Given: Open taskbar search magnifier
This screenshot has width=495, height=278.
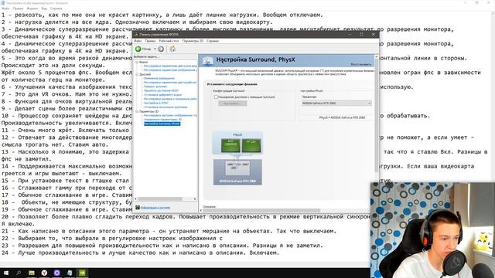Looking at the screenshot, I should click(19, 273).
